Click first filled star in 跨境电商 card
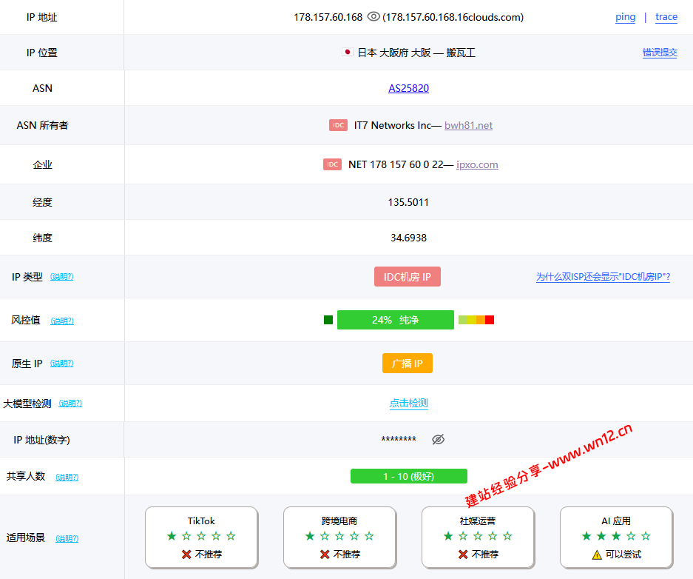The image size is (693, 579). click(x=310, y=536)
